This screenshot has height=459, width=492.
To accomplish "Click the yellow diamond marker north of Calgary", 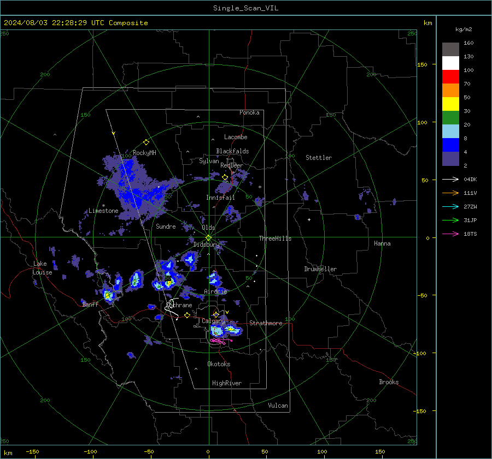I will click(216, 314).
